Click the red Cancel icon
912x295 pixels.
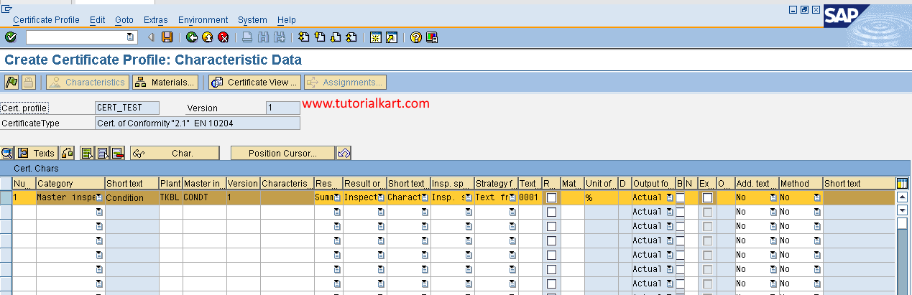223,37
